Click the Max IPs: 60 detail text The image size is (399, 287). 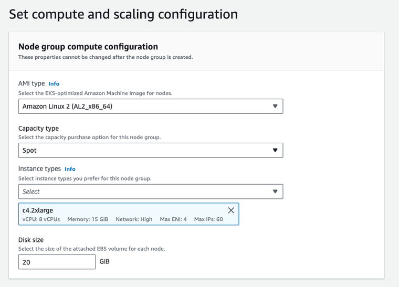208,219
